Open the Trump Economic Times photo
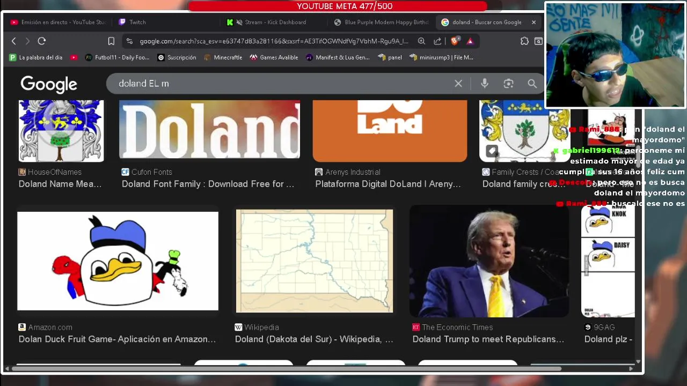The image size is (687, 386). 489,261
